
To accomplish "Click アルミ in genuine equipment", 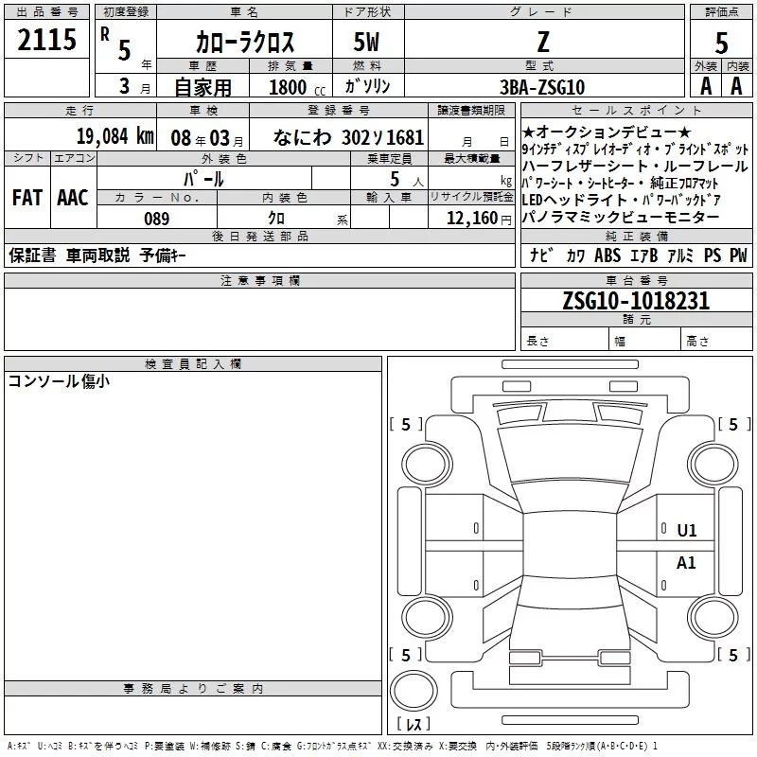I will pos(680,255).
